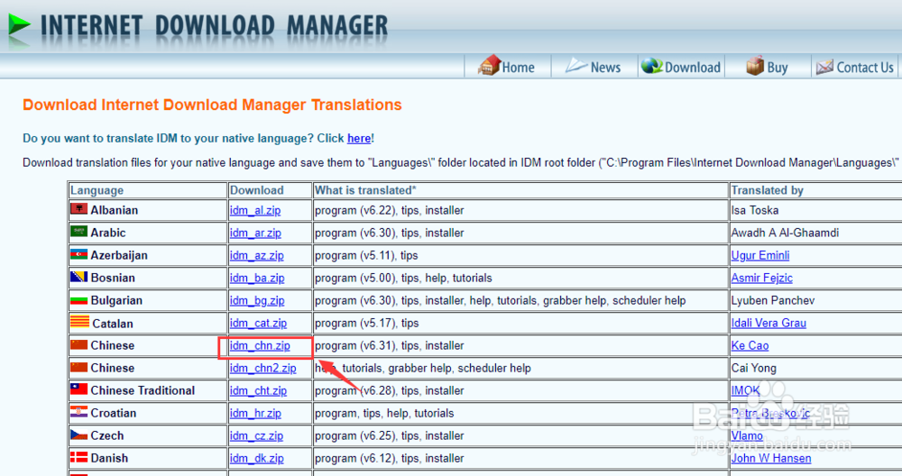Click the 'Chinese Traditional' language name

click(143, 390)
